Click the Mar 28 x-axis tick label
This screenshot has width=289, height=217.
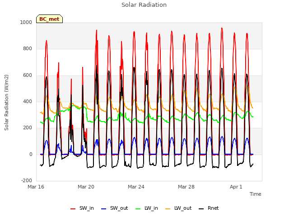click(186, 187)
